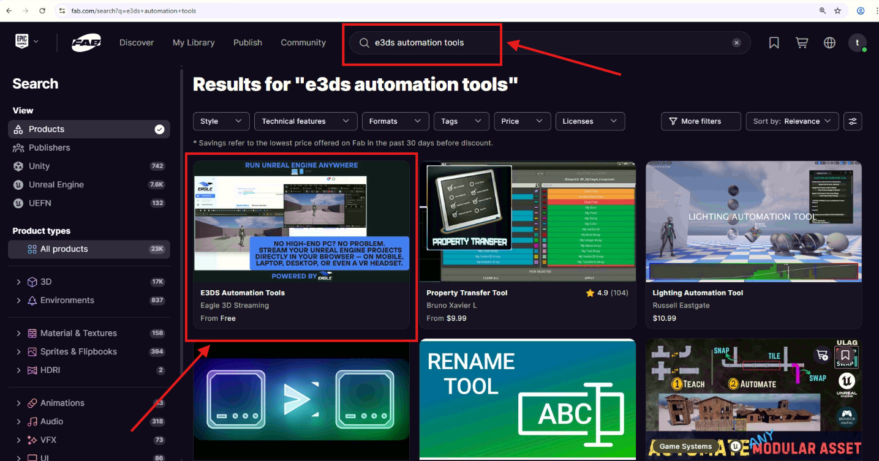The image size is (879, 461).
Task: Choose All products type
Action: [x=64, y=249]
